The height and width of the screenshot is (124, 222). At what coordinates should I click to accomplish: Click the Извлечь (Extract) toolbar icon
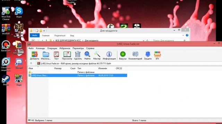(x=46, y=55)
